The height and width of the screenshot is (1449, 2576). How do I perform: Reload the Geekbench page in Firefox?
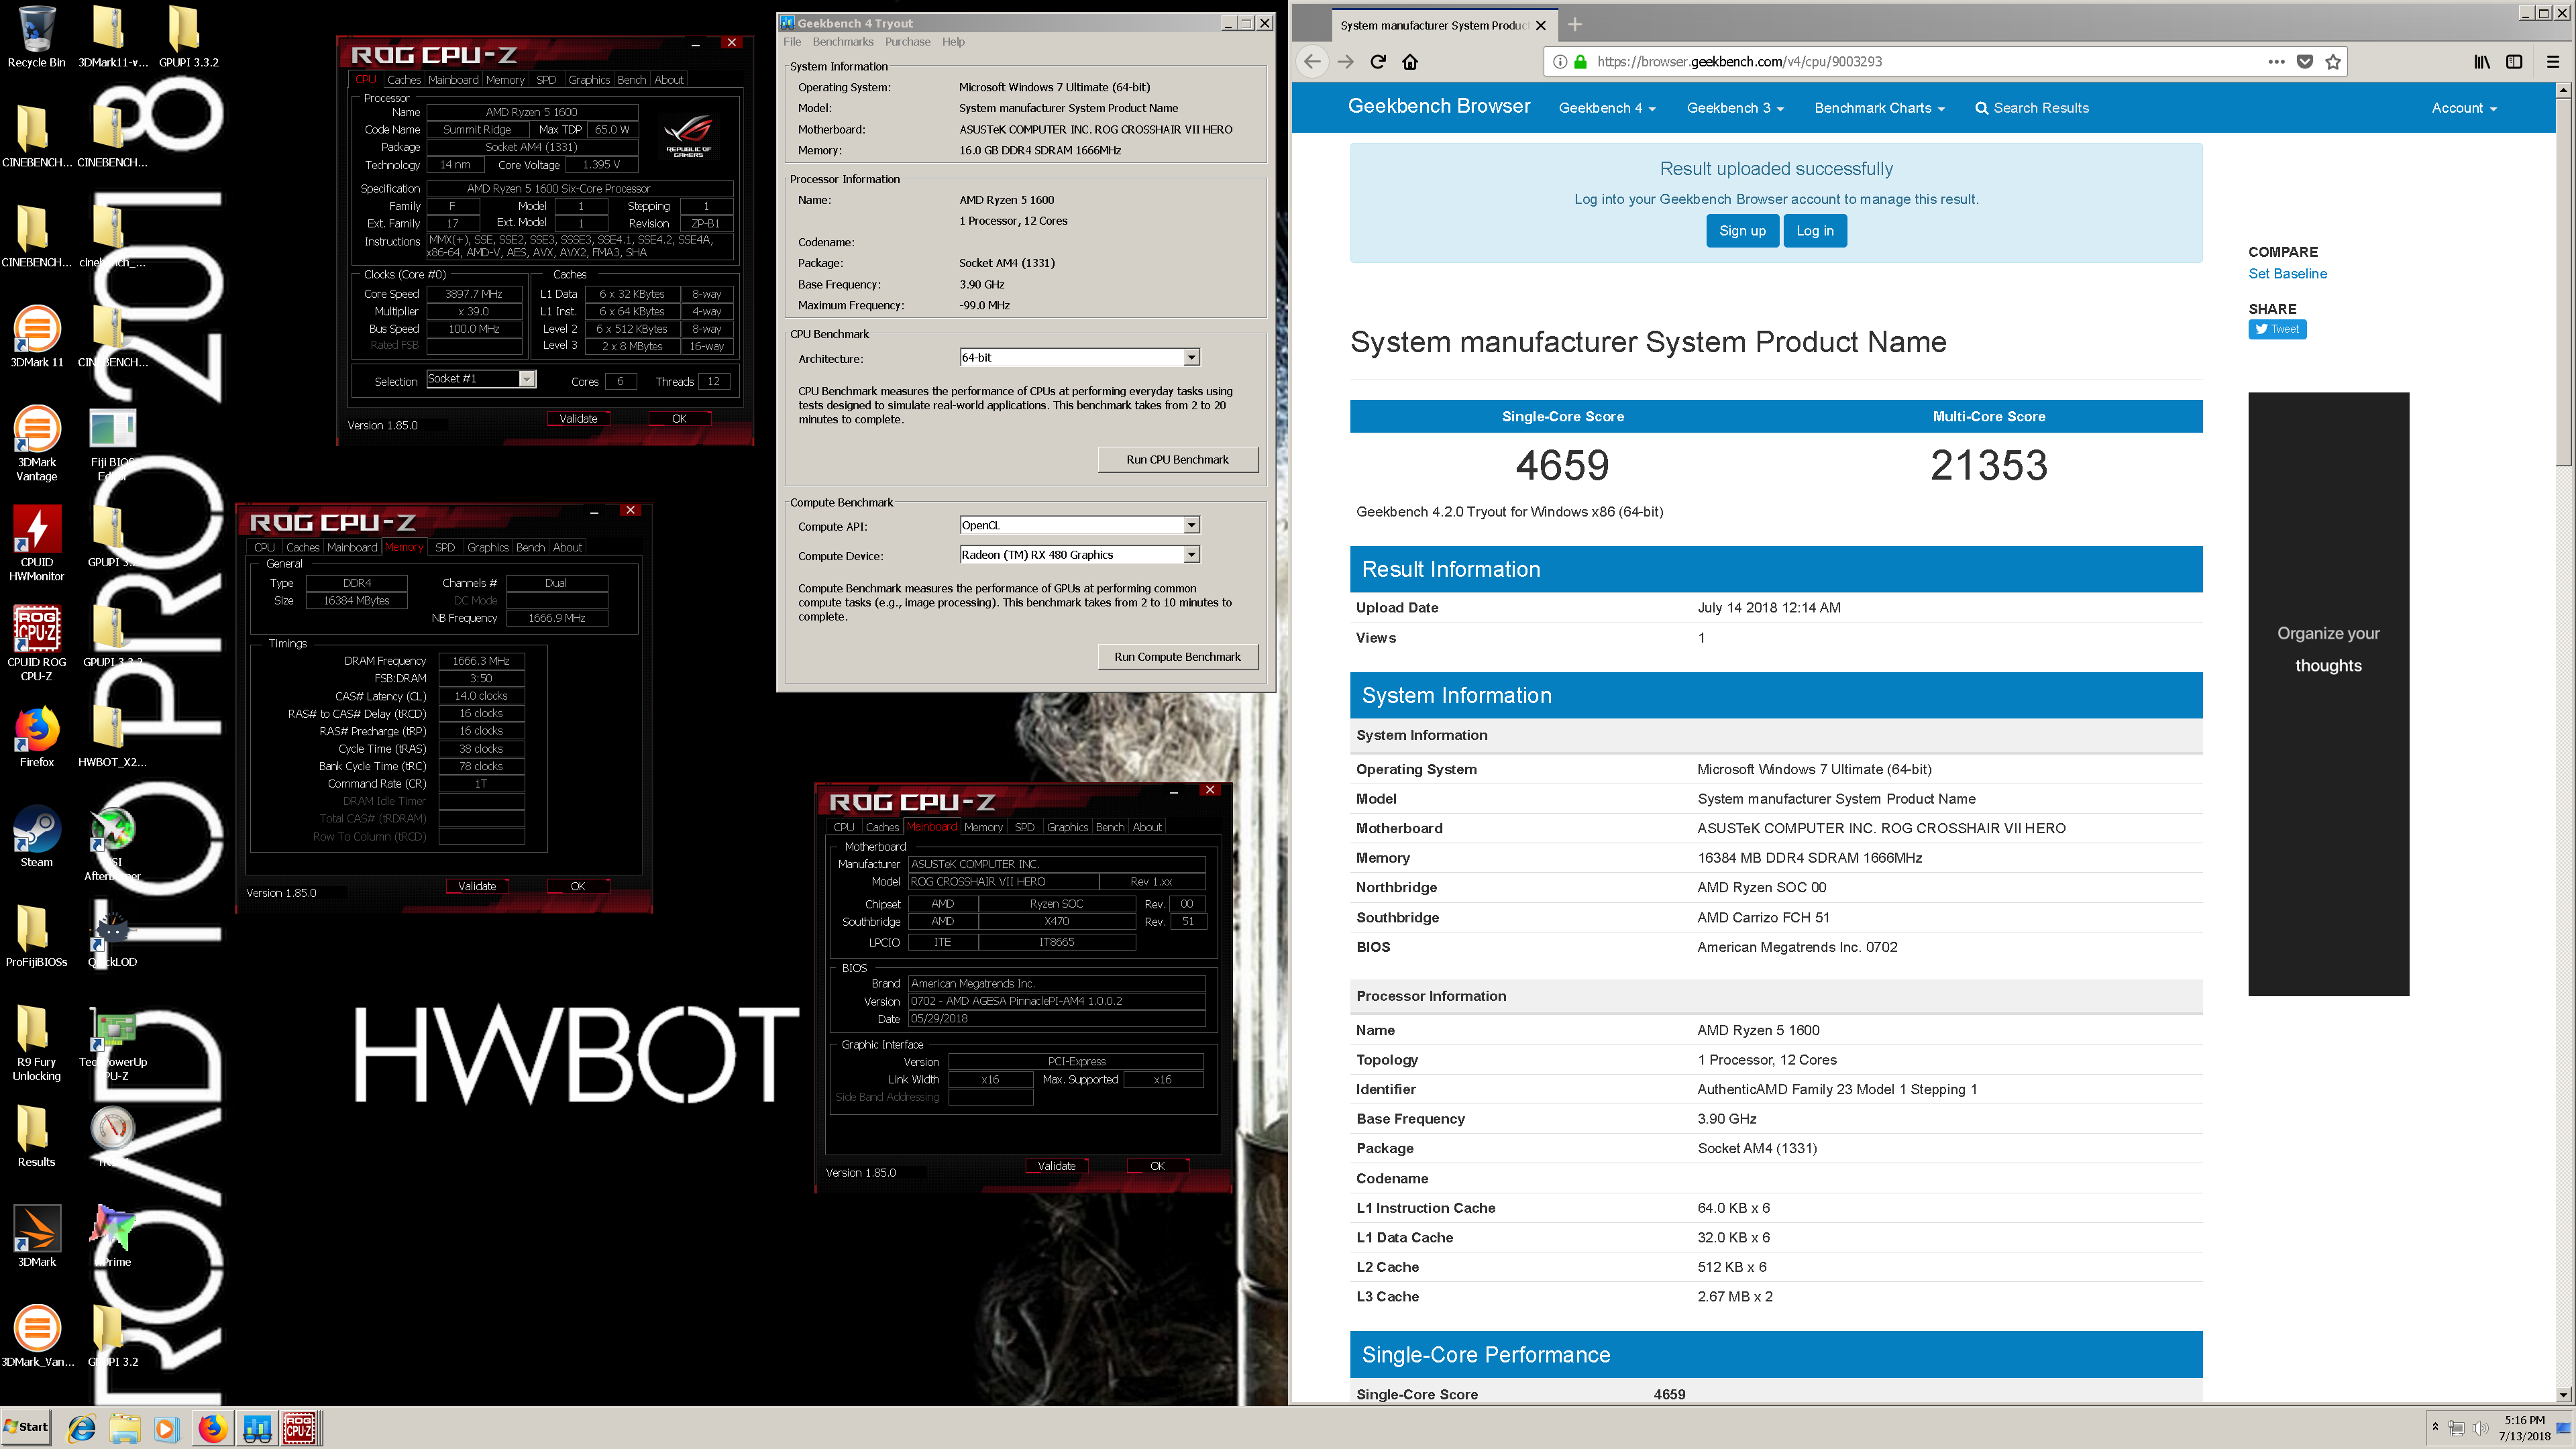click(1378, 62)
